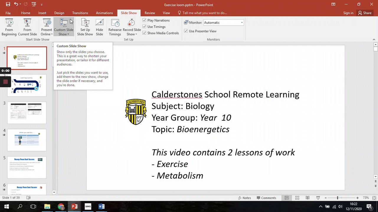This screenshot has height=212, width=378.
Task: Open Microsoft Word from the taskbar
Action: pyautogui.click(x=102, y=206)
